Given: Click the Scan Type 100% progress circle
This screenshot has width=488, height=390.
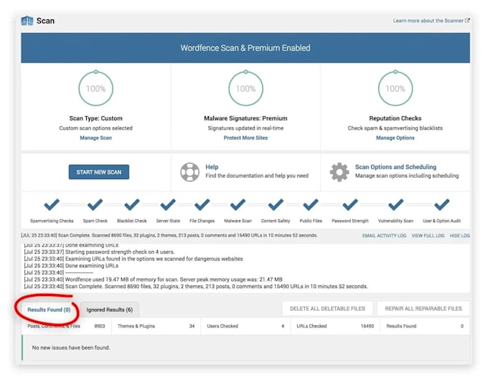Looking at the screenshot, I should tap(96, 89).
